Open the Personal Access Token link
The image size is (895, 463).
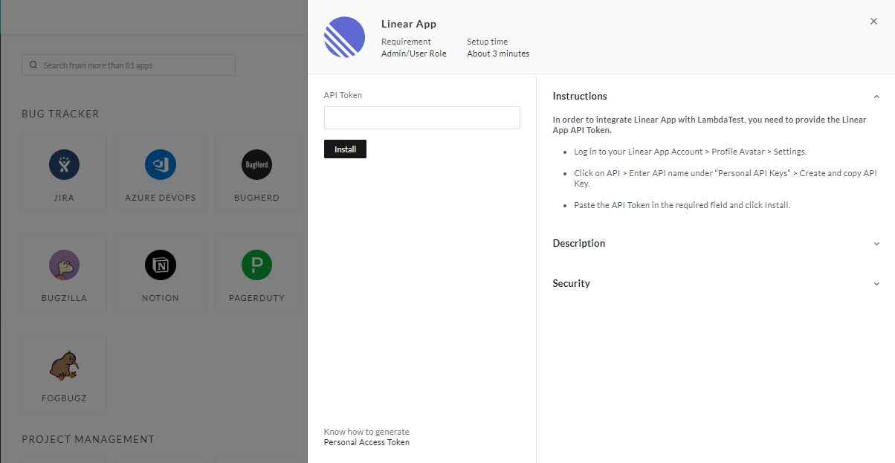[366, 442]
